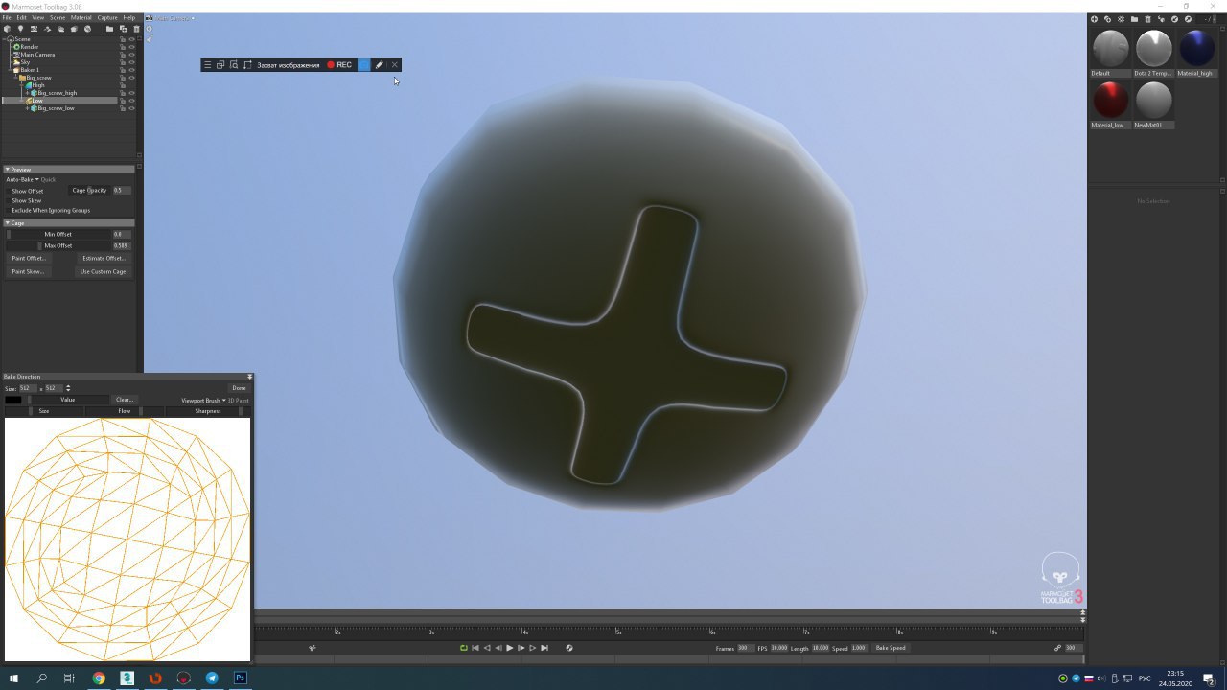Select the Render item in scene tree
The width and height of the screenshot is (1227, 690).
[x=30, y=47]
